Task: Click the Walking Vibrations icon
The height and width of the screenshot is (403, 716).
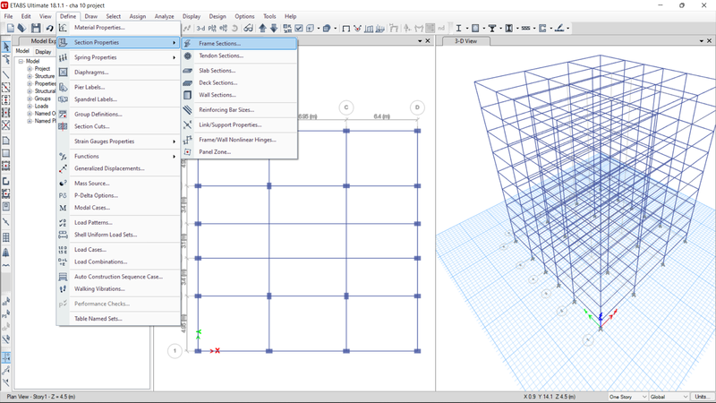Action: 63,288
